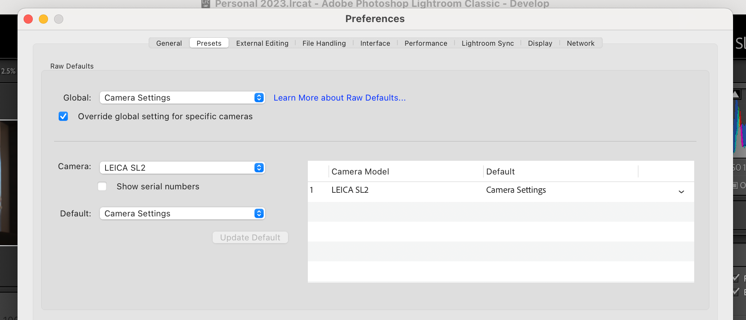Open the File Handling tab
This screenshot has width=746, height=320.
(x=324, y=43)
